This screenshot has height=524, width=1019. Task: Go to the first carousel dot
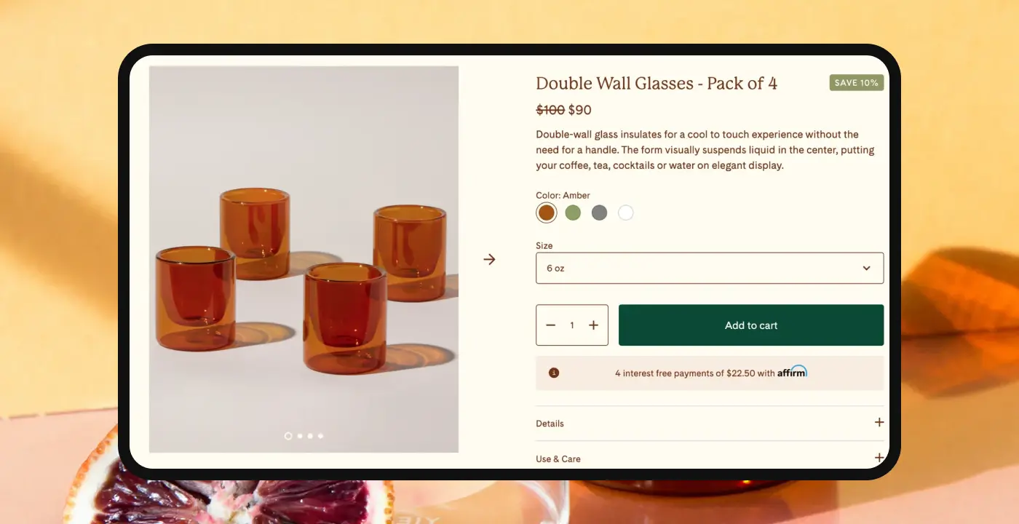pyautogui.click(x=288, y=436)
